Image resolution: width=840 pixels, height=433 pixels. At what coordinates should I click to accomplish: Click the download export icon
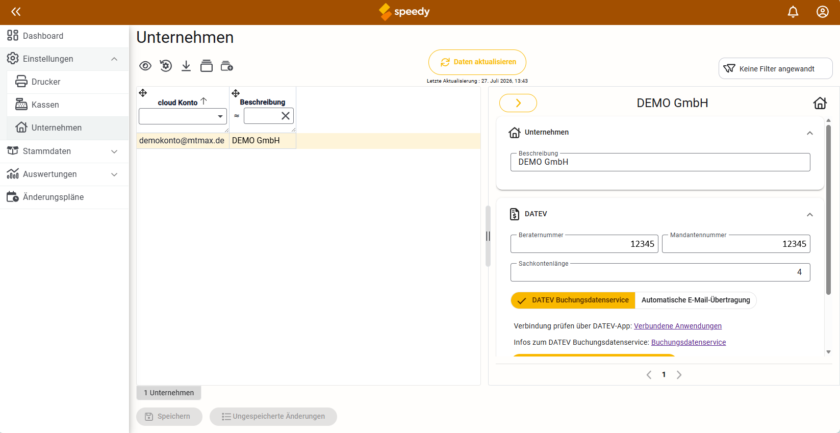pyautogui.click(x=186, y=66)
